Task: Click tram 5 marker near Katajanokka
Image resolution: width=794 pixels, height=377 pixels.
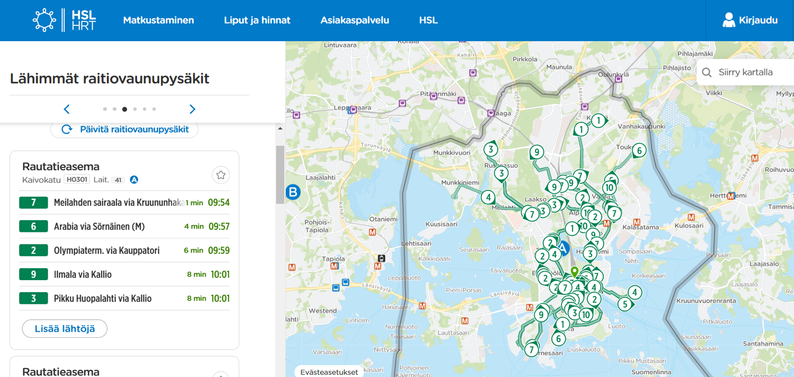Action: [625, 304]
